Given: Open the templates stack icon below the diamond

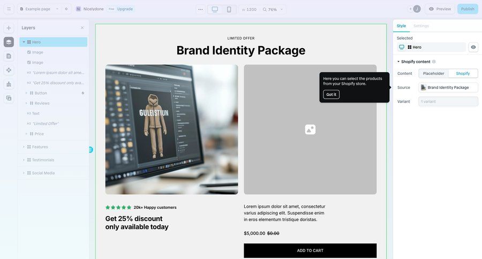Looking at the screenshot, I should point(9,84).
